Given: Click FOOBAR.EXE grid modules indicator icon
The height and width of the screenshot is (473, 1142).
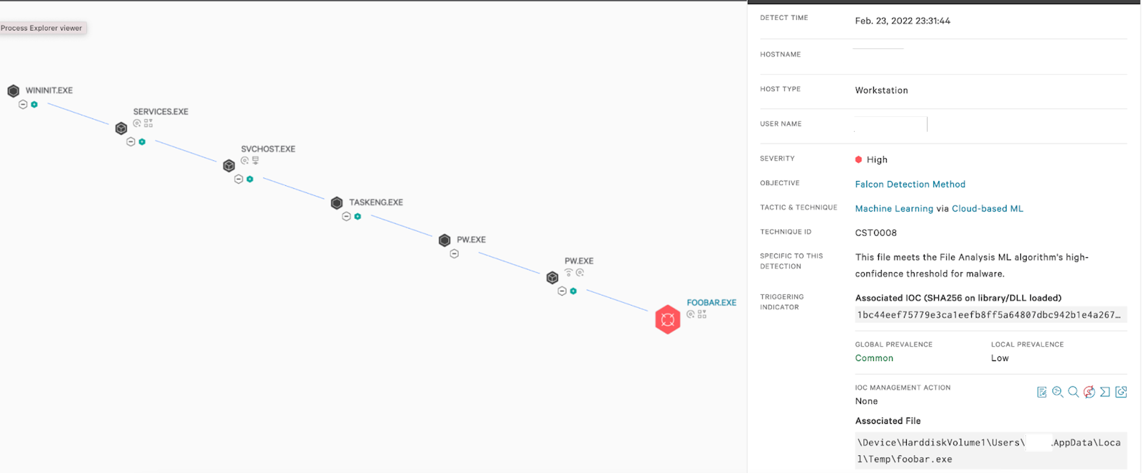Looking at the screenshot, I should pyautogui.click(x=702, y=314).
